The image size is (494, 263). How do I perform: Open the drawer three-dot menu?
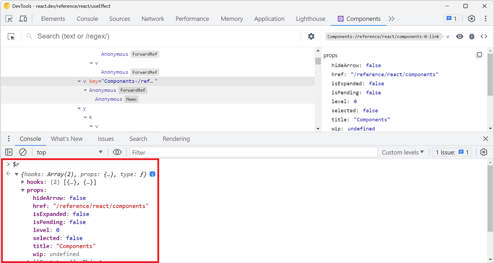(x=9, y=139)
